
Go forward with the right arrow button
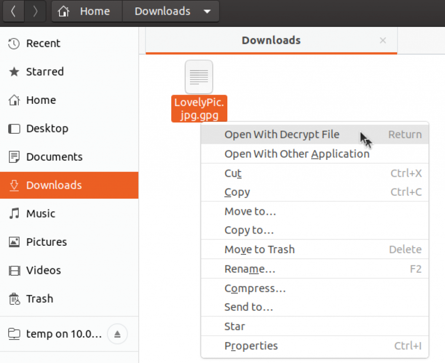coord(35,11)
